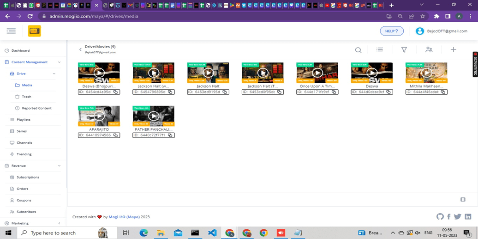Click the plus icon to add media
The height and width of the screenshot is (239, 478).
coord(454,49)
